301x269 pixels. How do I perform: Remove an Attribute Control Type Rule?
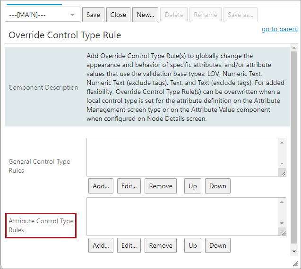pos(161,245)
